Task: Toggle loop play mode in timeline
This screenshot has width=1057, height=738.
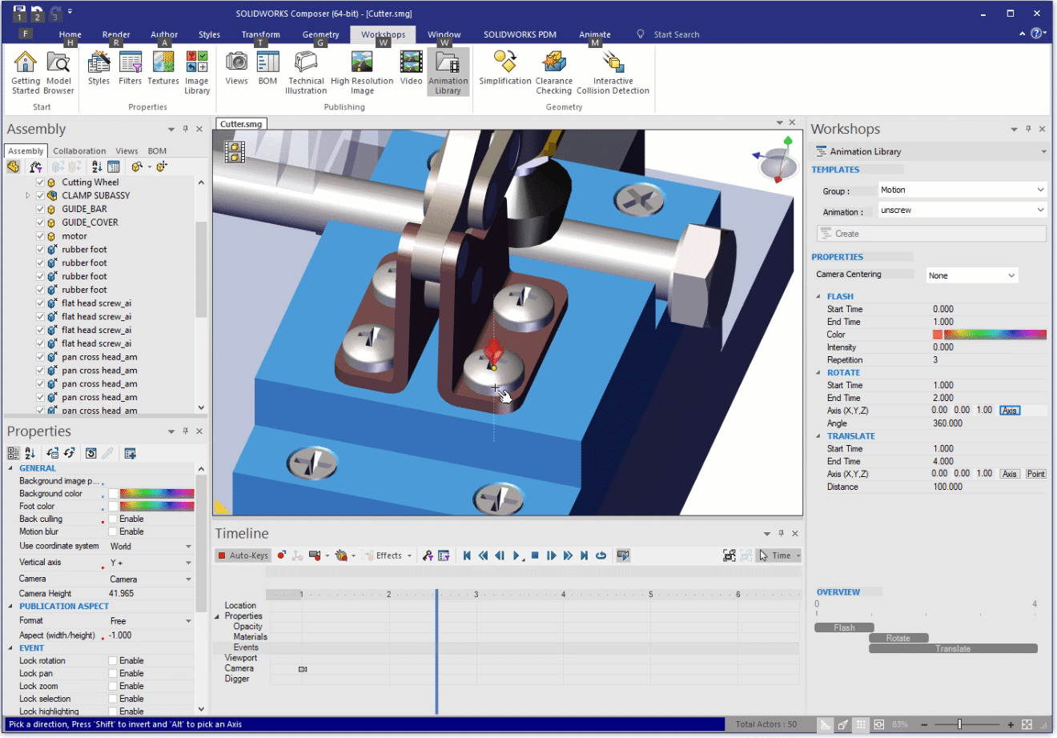Action: coord(601,556)
